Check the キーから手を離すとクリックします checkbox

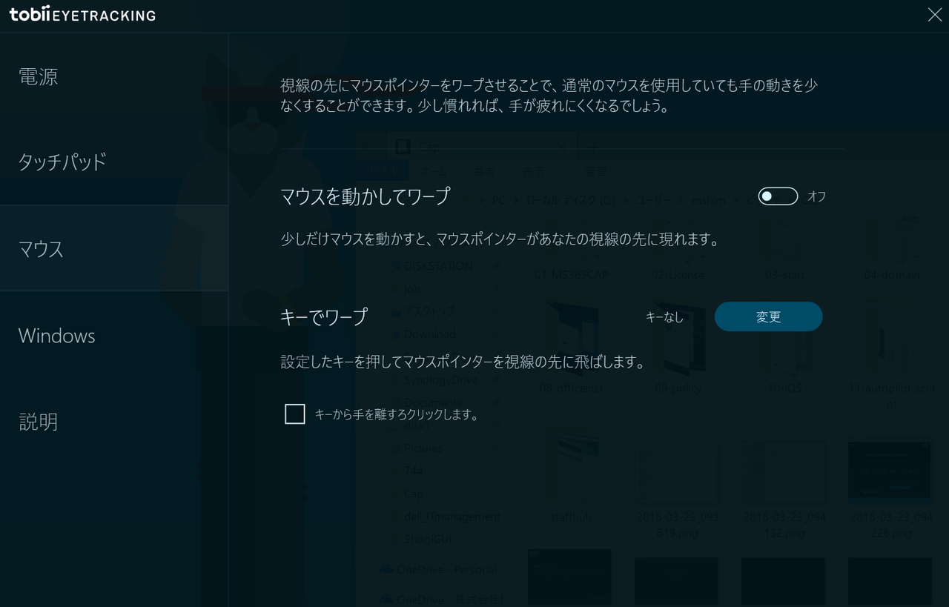(x=295, y=414)
